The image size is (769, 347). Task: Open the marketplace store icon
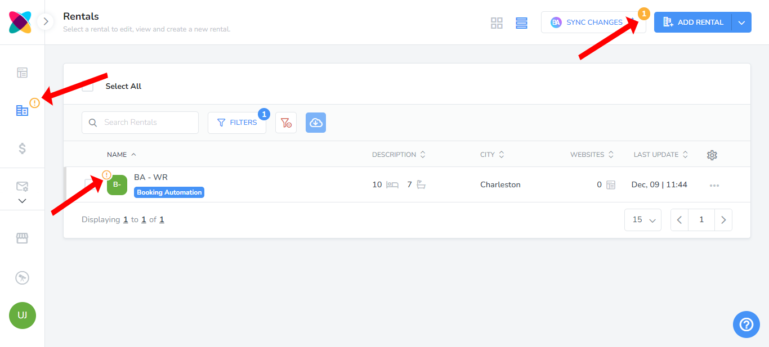[x=22, y=238]
